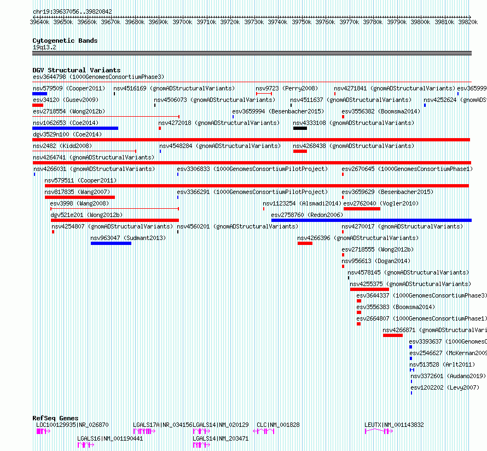
Task: Click the gray 19q13.2 cytogenetic band bar
Action: pos(252,53)
